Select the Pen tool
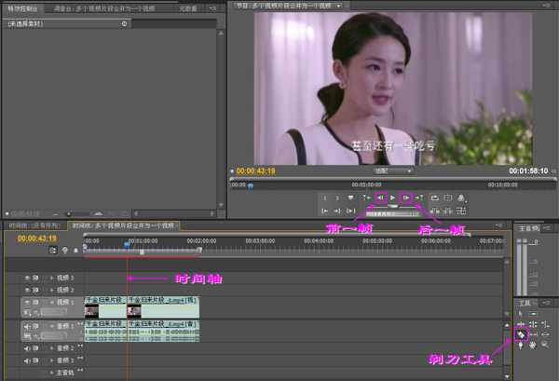The width and height of the screenshot is (559, 381). point(521,345)
